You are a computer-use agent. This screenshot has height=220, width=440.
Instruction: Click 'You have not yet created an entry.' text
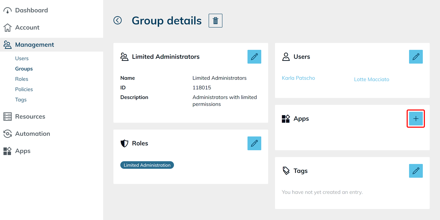point(322,192)
